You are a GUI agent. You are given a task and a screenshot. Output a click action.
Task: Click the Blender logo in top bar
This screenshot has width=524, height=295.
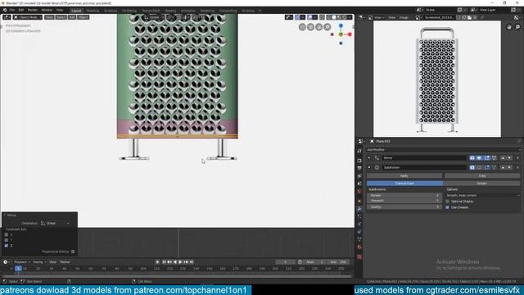pyautogui.click(x=5, y=10)
